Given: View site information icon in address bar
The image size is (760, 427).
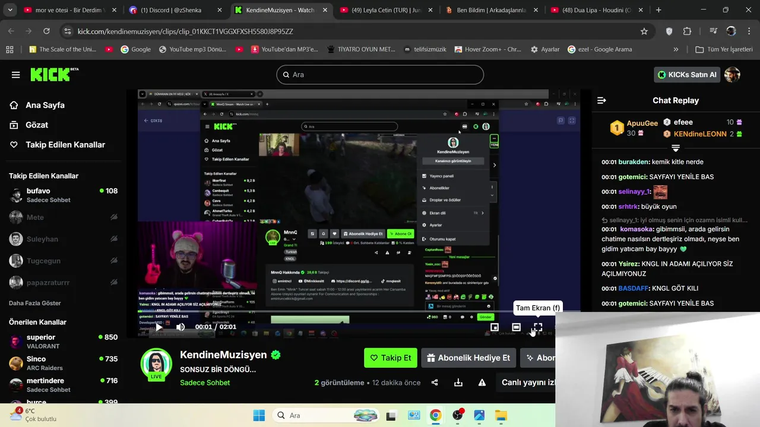Looking at the screenshot, I should click(67, 31).
